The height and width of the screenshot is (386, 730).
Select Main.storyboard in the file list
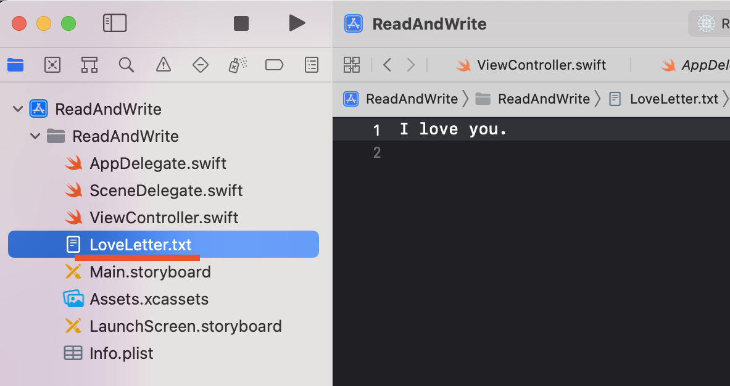pos(151,271)
